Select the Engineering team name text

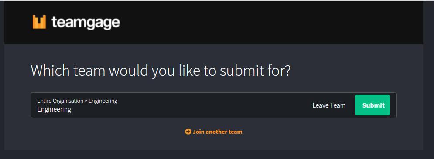[x=54, y=109]
